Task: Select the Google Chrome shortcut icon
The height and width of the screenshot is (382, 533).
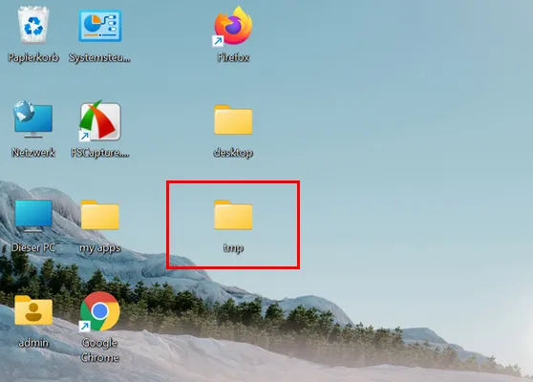Action: point(100,311)
